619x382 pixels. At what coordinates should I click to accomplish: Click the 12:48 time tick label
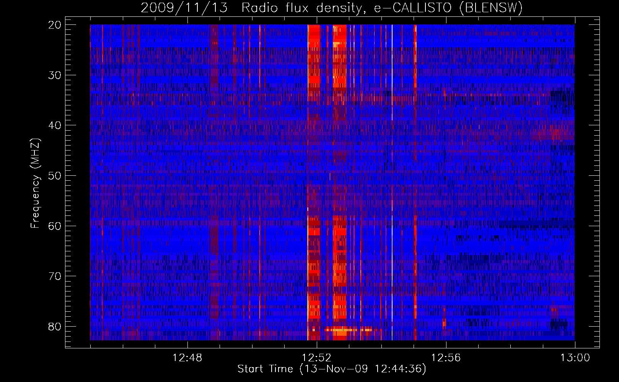point(187,358)
